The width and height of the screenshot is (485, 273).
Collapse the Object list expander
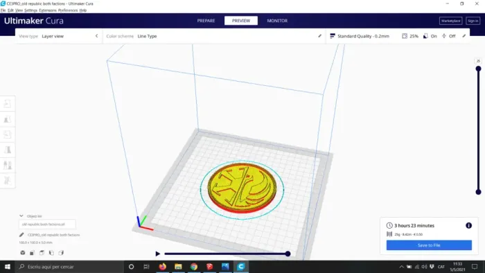[x=21, y=215]
